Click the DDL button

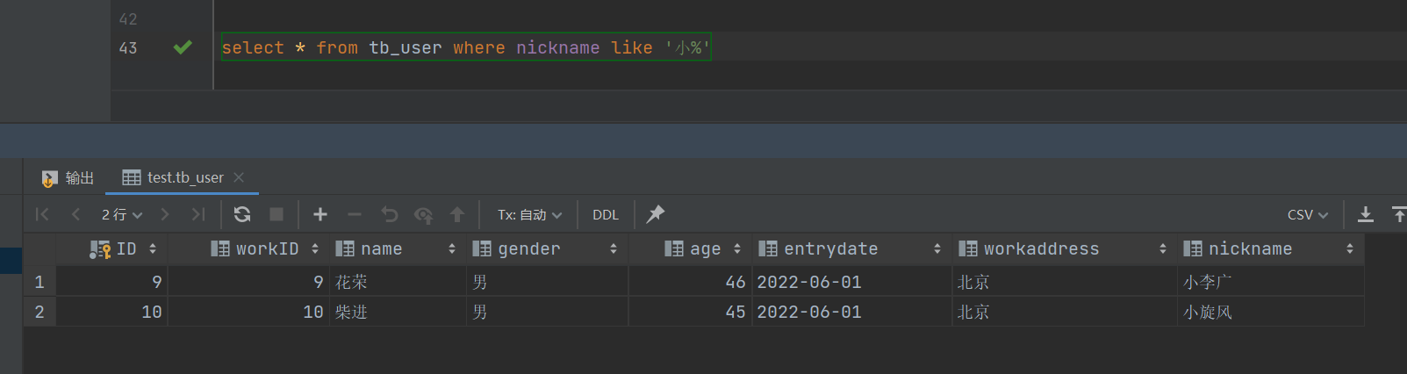point(606,215)
